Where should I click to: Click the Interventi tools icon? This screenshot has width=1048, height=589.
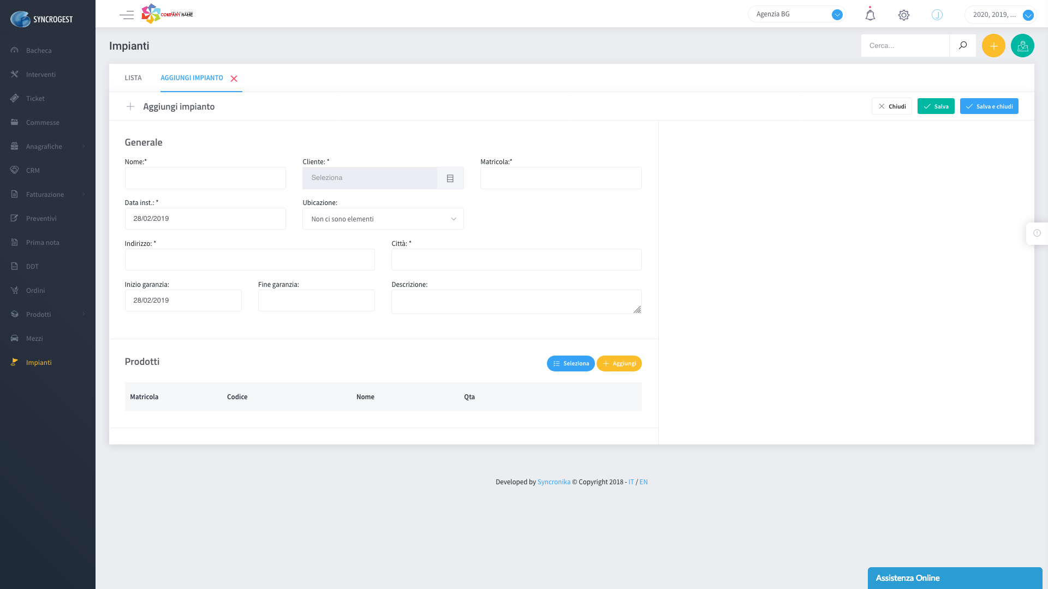coord(15,74)
